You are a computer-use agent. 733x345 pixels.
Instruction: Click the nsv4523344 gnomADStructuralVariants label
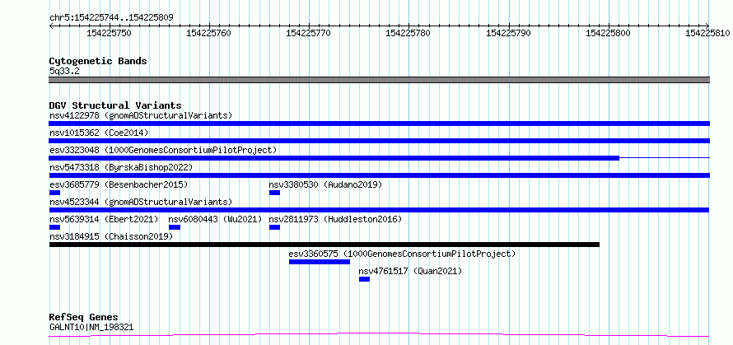tap(141, 202)
